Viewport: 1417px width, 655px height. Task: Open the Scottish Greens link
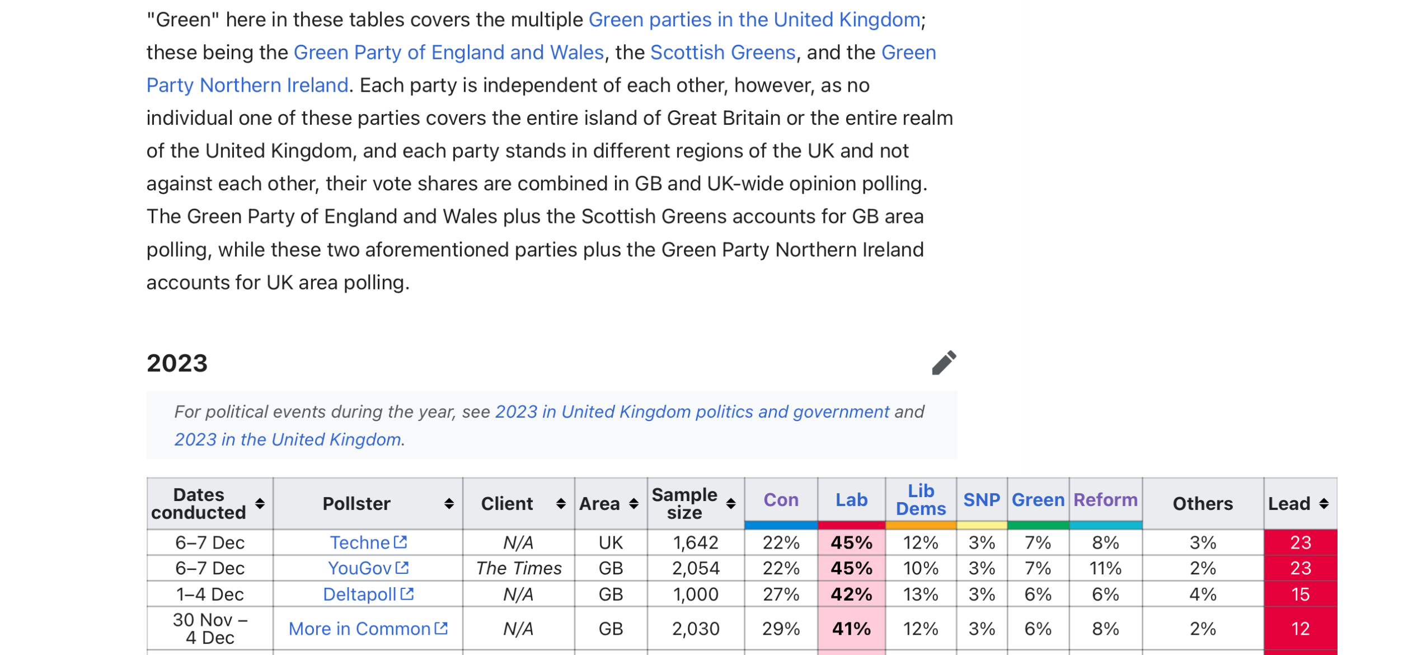point(722,52)
